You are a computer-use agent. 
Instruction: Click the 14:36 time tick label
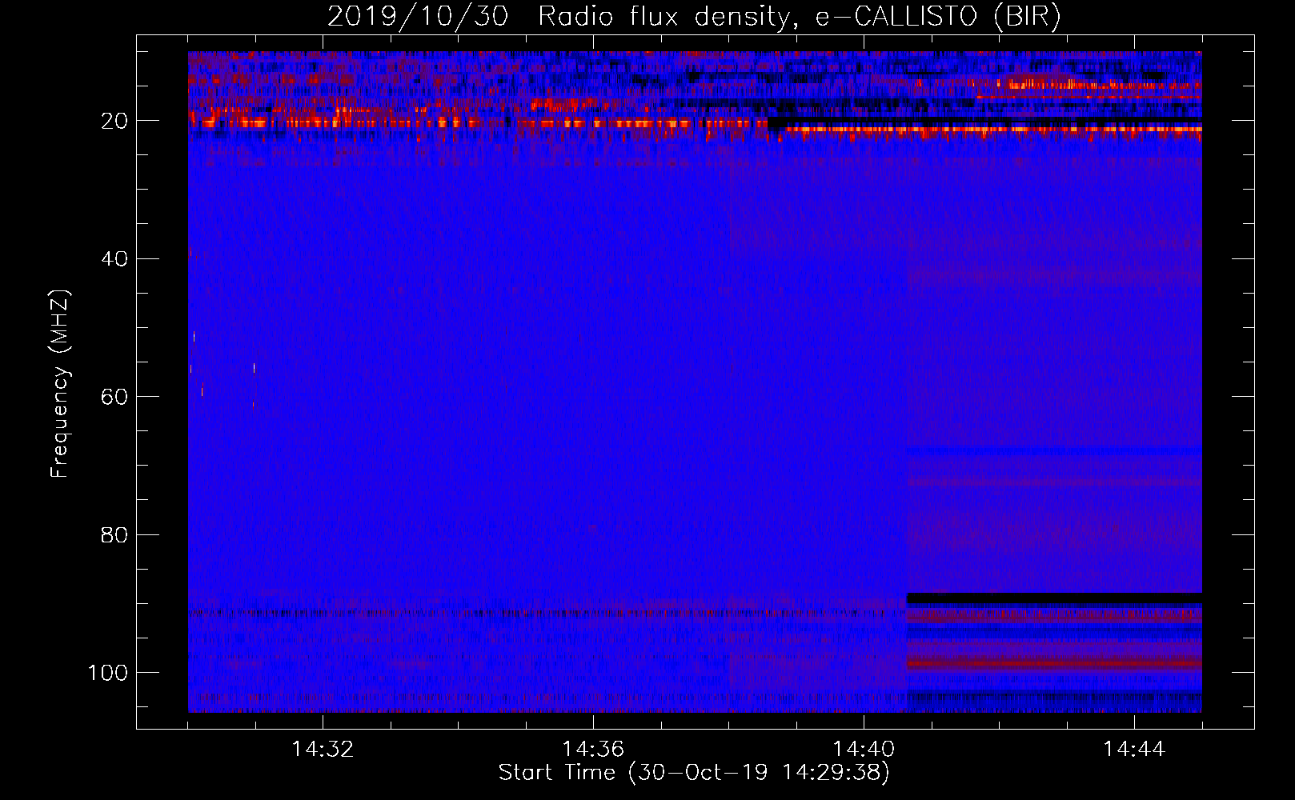coord(593,750)
